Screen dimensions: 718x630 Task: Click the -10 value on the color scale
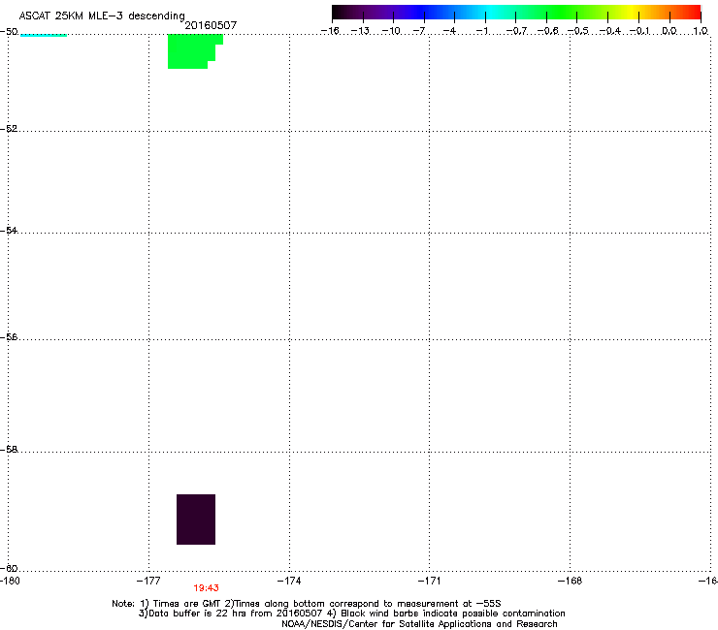coord(391,31)
